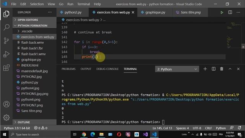This screenshot has width=245, height=138.
Task: Open Microsoft Edge from the taskbar
Action: 93,135
